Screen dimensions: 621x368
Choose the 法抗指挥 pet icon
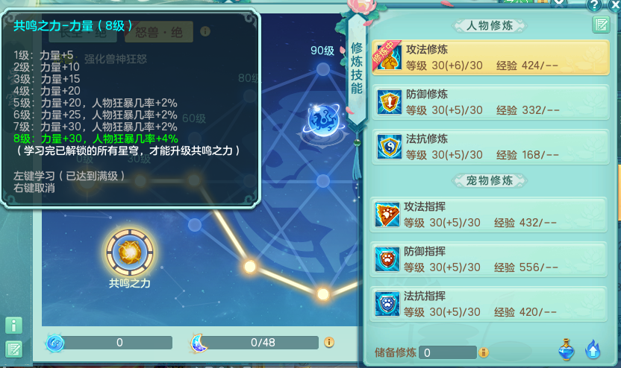[387, 304]
